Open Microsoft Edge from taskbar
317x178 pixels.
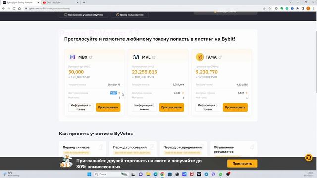(155, 174)
